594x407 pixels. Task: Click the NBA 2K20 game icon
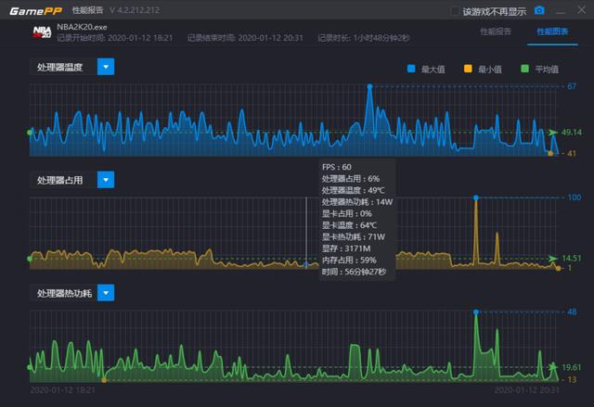tap(41, 32)
